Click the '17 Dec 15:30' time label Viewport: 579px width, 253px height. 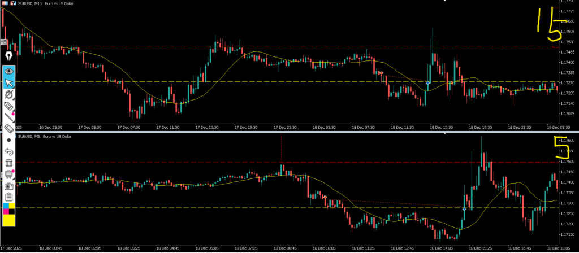pyautogui.click(x=207, y=127)
